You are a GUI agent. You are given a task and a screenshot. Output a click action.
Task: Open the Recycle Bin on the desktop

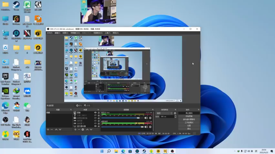pos(5,49)
